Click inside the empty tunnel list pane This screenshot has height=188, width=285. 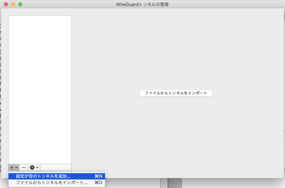point(40,89)
